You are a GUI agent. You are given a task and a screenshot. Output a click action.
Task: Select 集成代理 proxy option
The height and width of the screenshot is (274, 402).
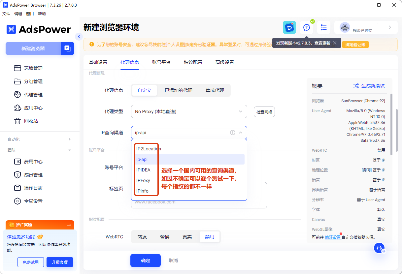[215, 90]
